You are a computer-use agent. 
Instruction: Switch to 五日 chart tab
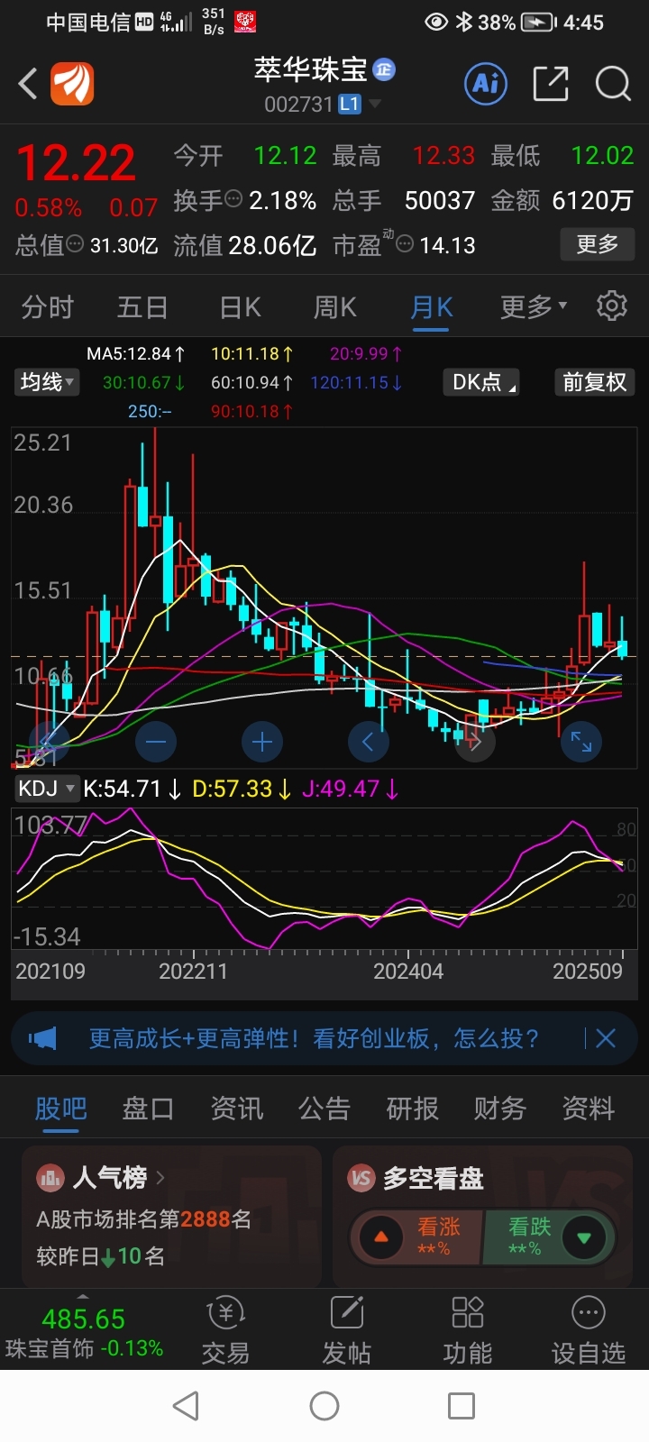142,307
